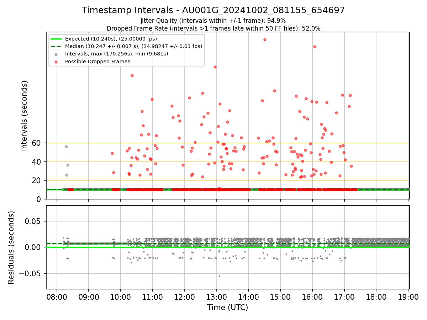The width and height of the screenshot is (427, 320).
Task: Click the '12:00' time tick label
Action: [185, 298]
